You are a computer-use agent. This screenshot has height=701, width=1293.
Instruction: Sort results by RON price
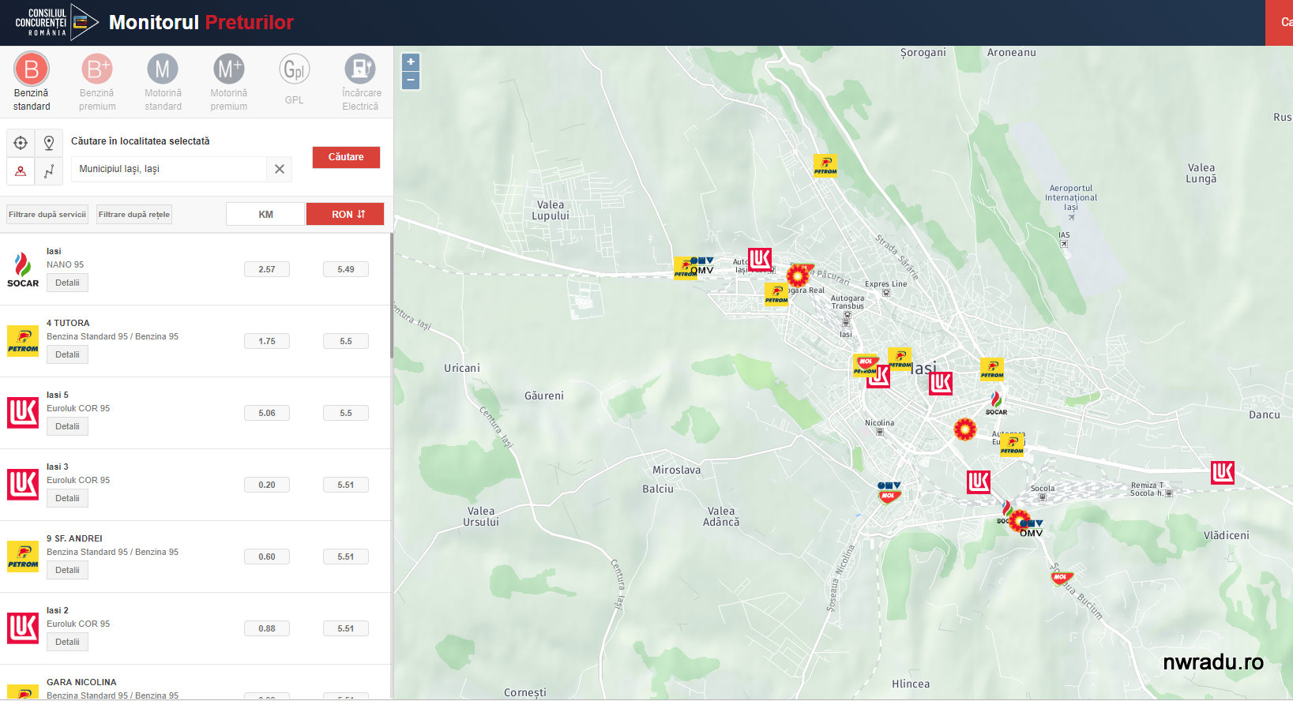[x=345, y=214]
